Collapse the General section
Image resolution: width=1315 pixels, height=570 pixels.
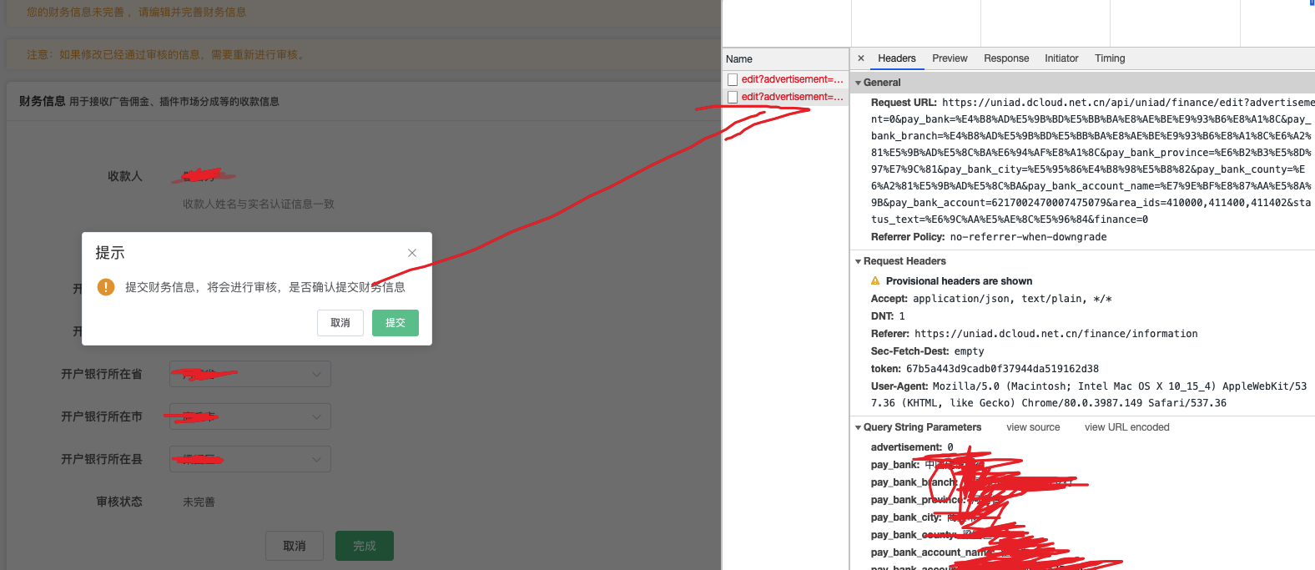pyautogui.click(x=859, y=83)
